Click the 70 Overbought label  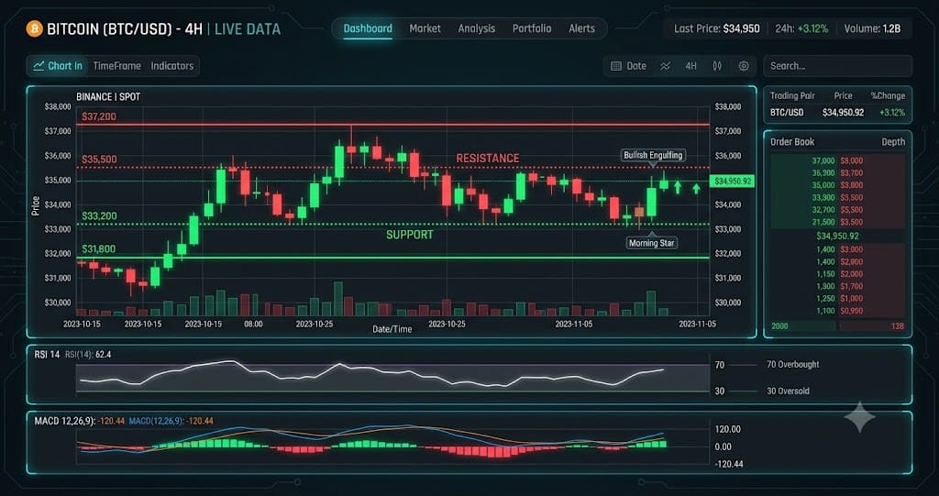point(793,364)
